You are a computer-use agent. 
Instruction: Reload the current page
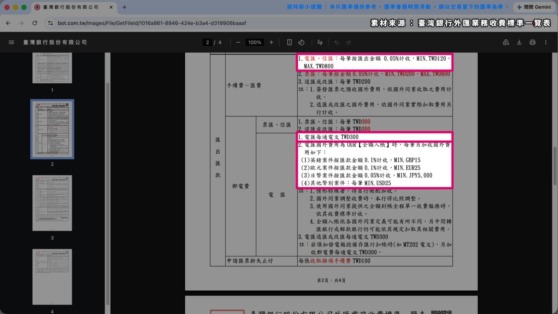coord(34,23)
